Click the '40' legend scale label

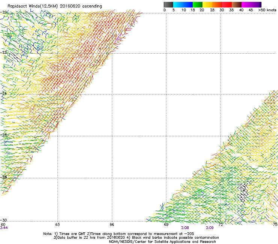(x=241, y=10)
